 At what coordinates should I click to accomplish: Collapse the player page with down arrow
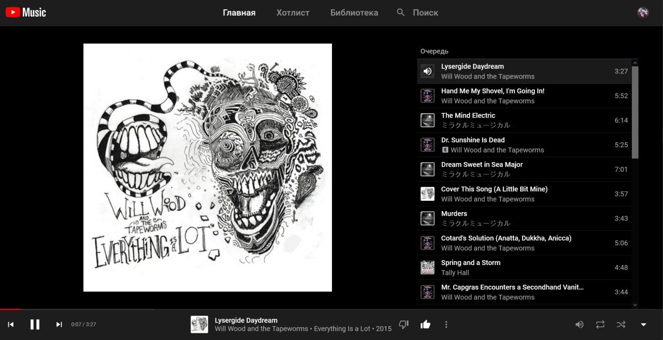coord(644,324)
